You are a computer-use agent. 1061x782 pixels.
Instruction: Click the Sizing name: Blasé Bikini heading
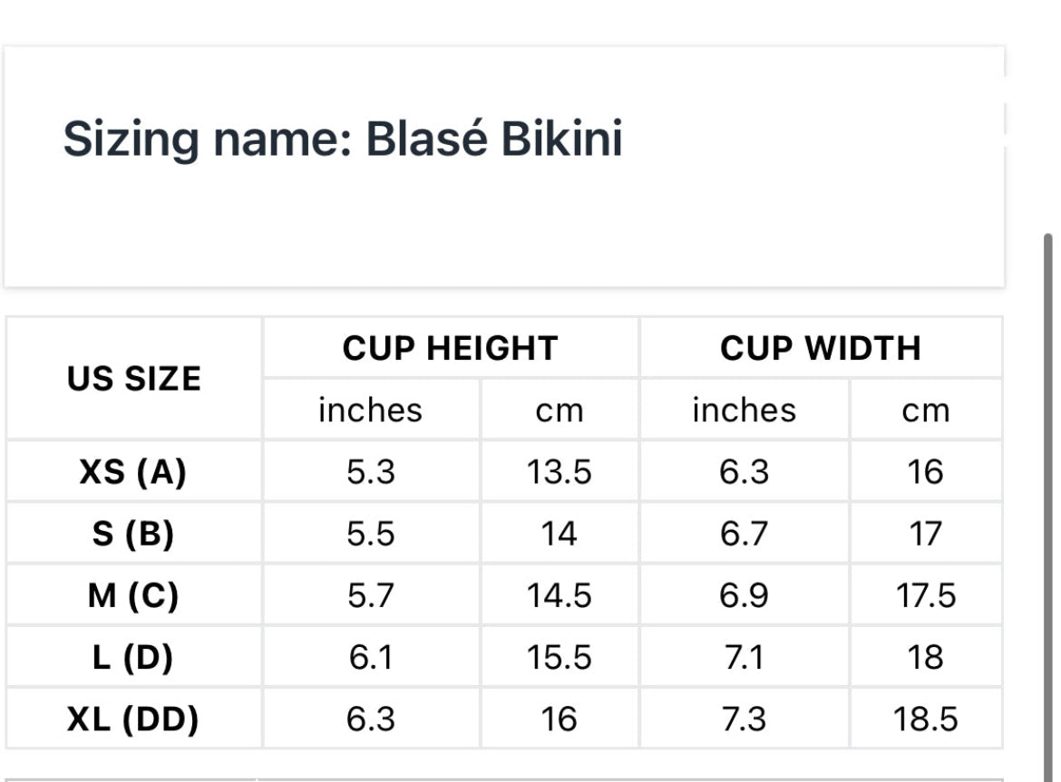point(343,140)
